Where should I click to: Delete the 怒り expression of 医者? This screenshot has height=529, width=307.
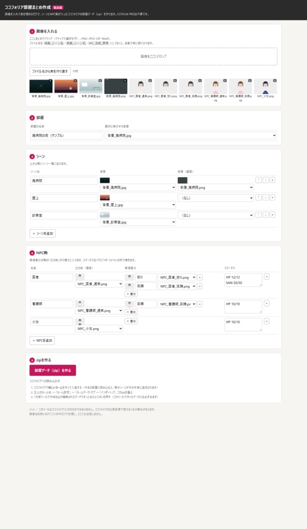200,277
